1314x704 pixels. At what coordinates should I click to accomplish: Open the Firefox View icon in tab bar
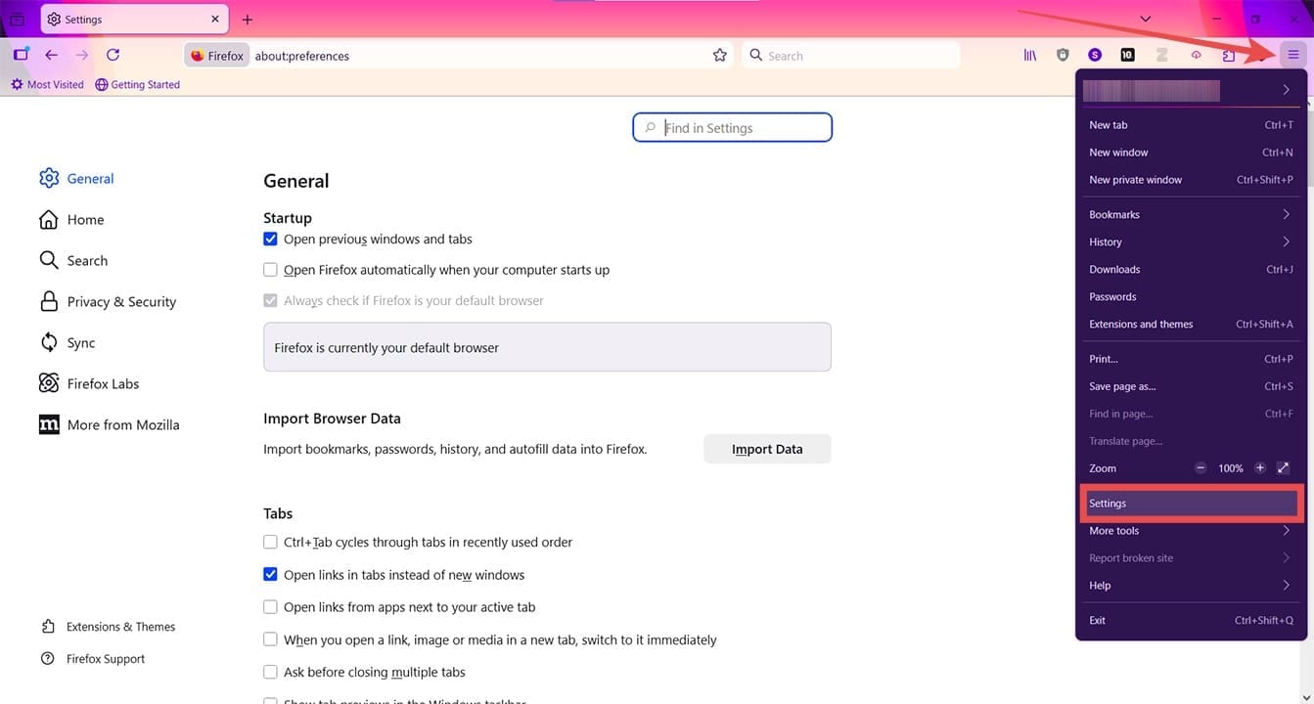click(17, 20)
